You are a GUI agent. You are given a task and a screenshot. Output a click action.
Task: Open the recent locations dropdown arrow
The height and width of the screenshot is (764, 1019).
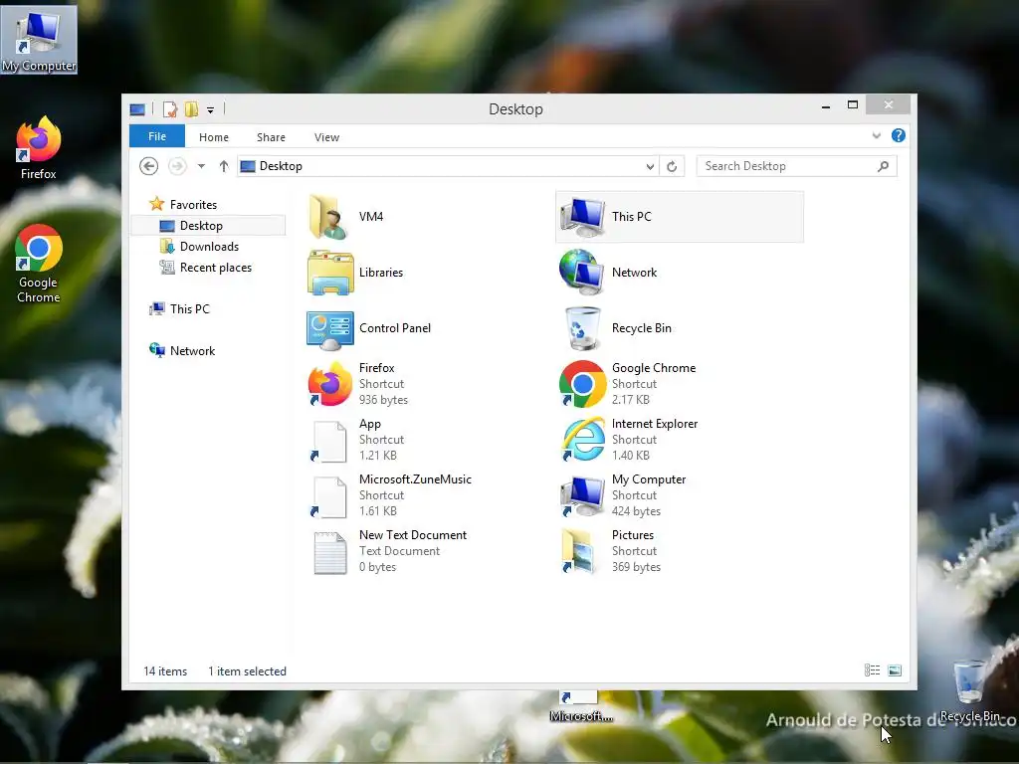pos(201,166)
